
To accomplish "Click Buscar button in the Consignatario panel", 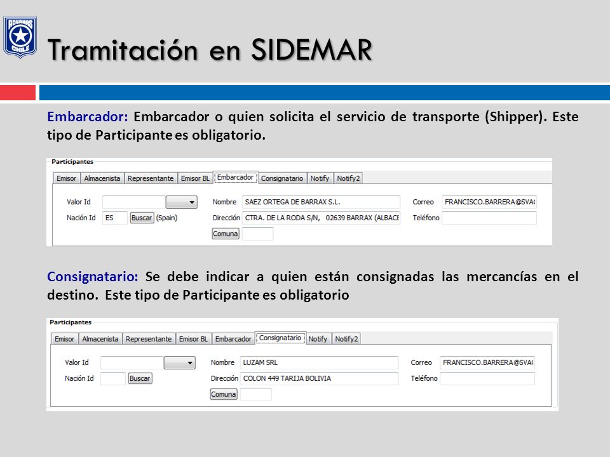I will (x=140, y=378).
